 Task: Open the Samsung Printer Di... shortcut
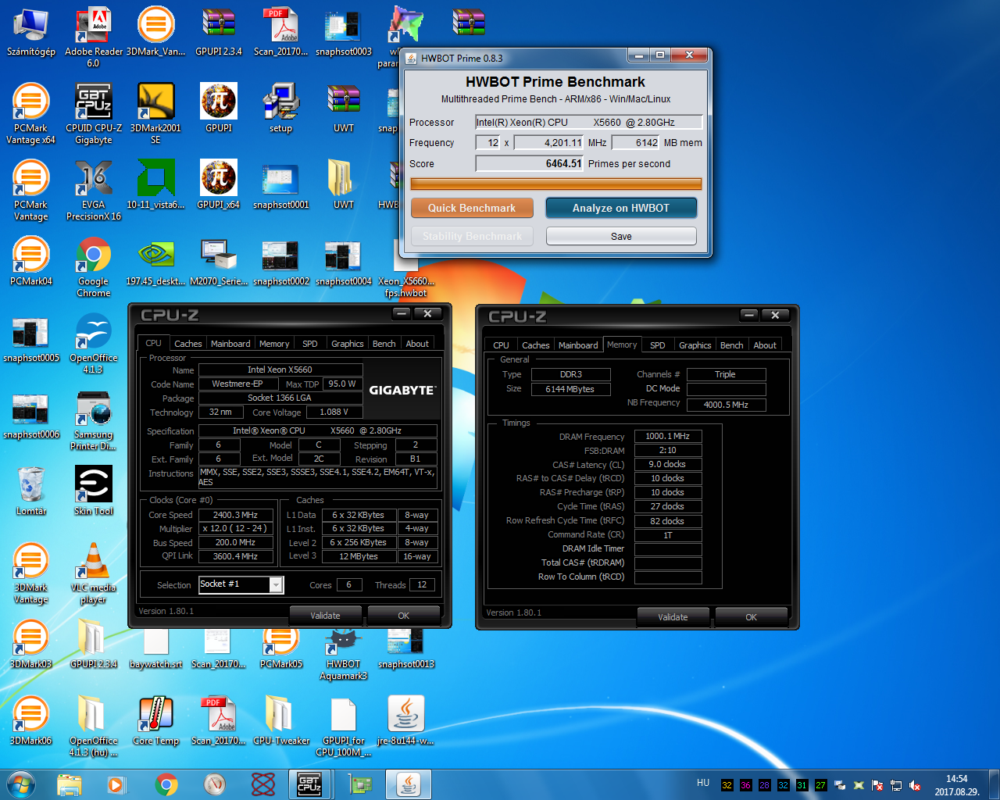(x=93, y=420)
